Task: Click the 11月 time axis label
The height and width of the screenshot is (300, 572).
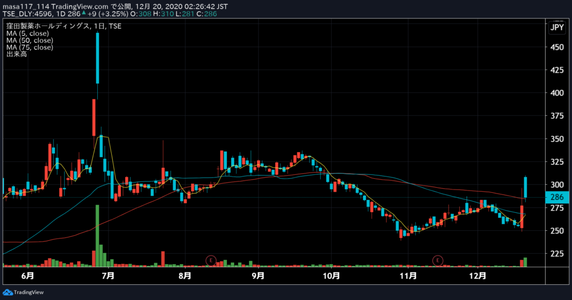Action: pyautogui.click(x=408, y=275)
